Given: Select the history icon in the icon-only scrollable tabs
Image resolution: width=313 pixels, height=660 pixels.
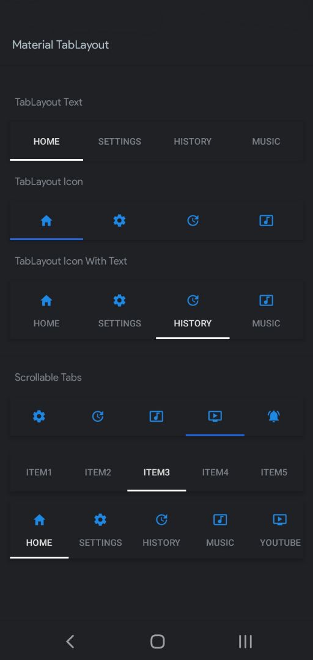Looking at the screenshot, I should coord(98,416).
